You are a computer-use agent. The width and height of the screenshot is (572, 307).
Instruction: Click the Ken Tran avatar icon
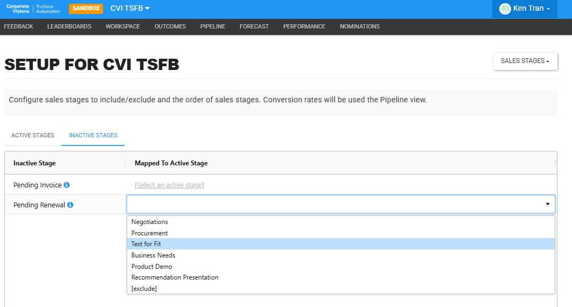point(505,9)
